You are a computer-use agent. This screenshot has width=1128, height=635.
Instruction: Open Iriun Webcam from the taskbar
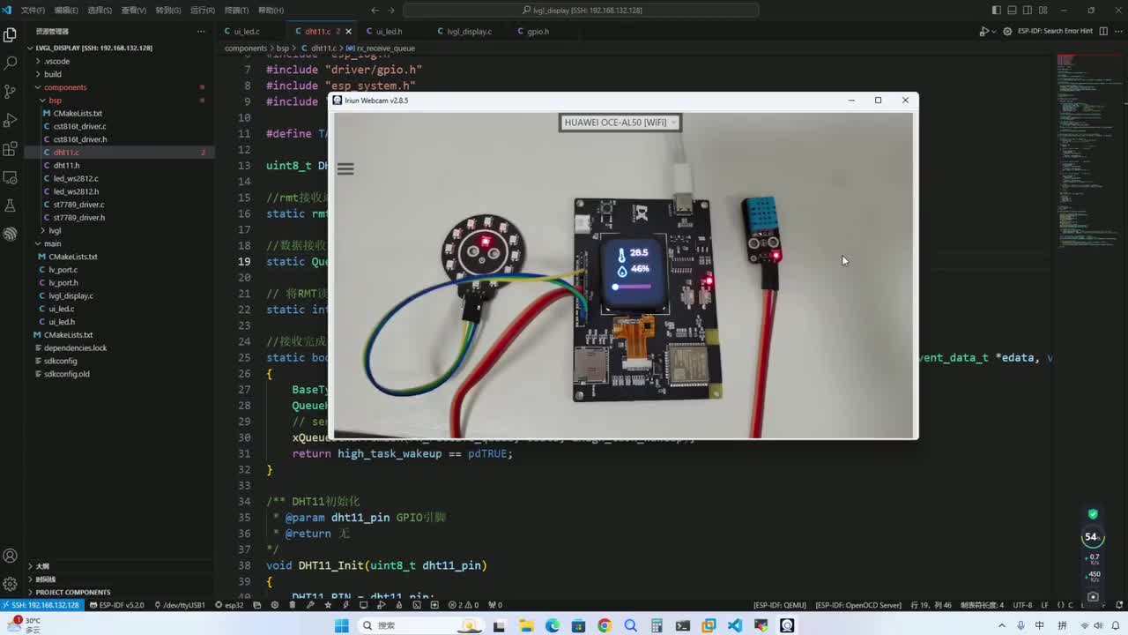(x=787, y=625)
